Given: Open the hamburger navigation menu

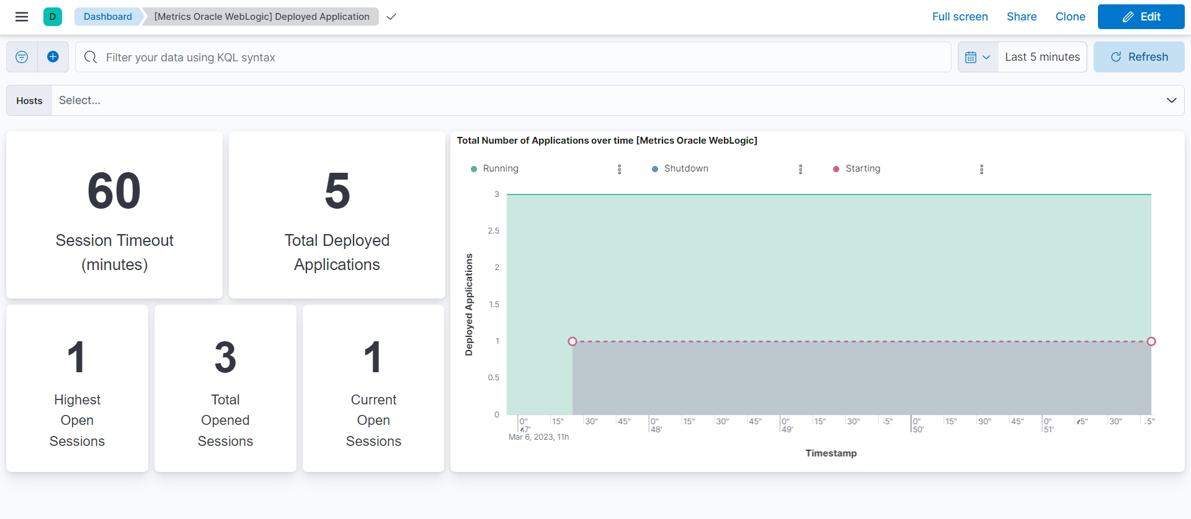Looking at the screenshot, I should click(22, 17).
